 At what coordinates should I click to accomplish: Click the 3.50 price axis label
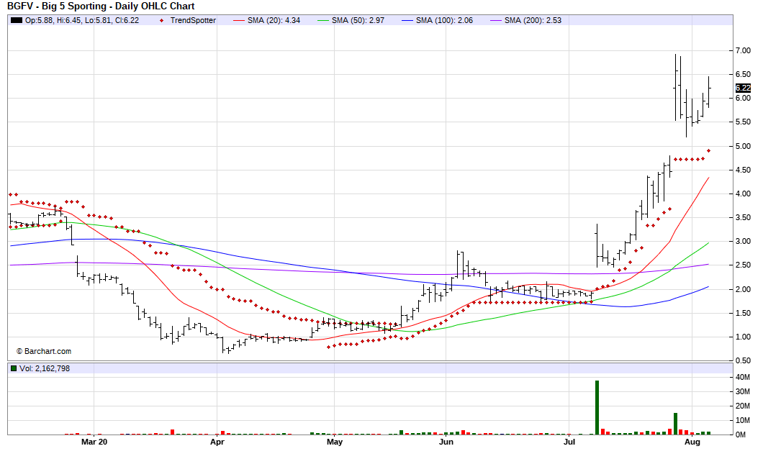[743, 217]
